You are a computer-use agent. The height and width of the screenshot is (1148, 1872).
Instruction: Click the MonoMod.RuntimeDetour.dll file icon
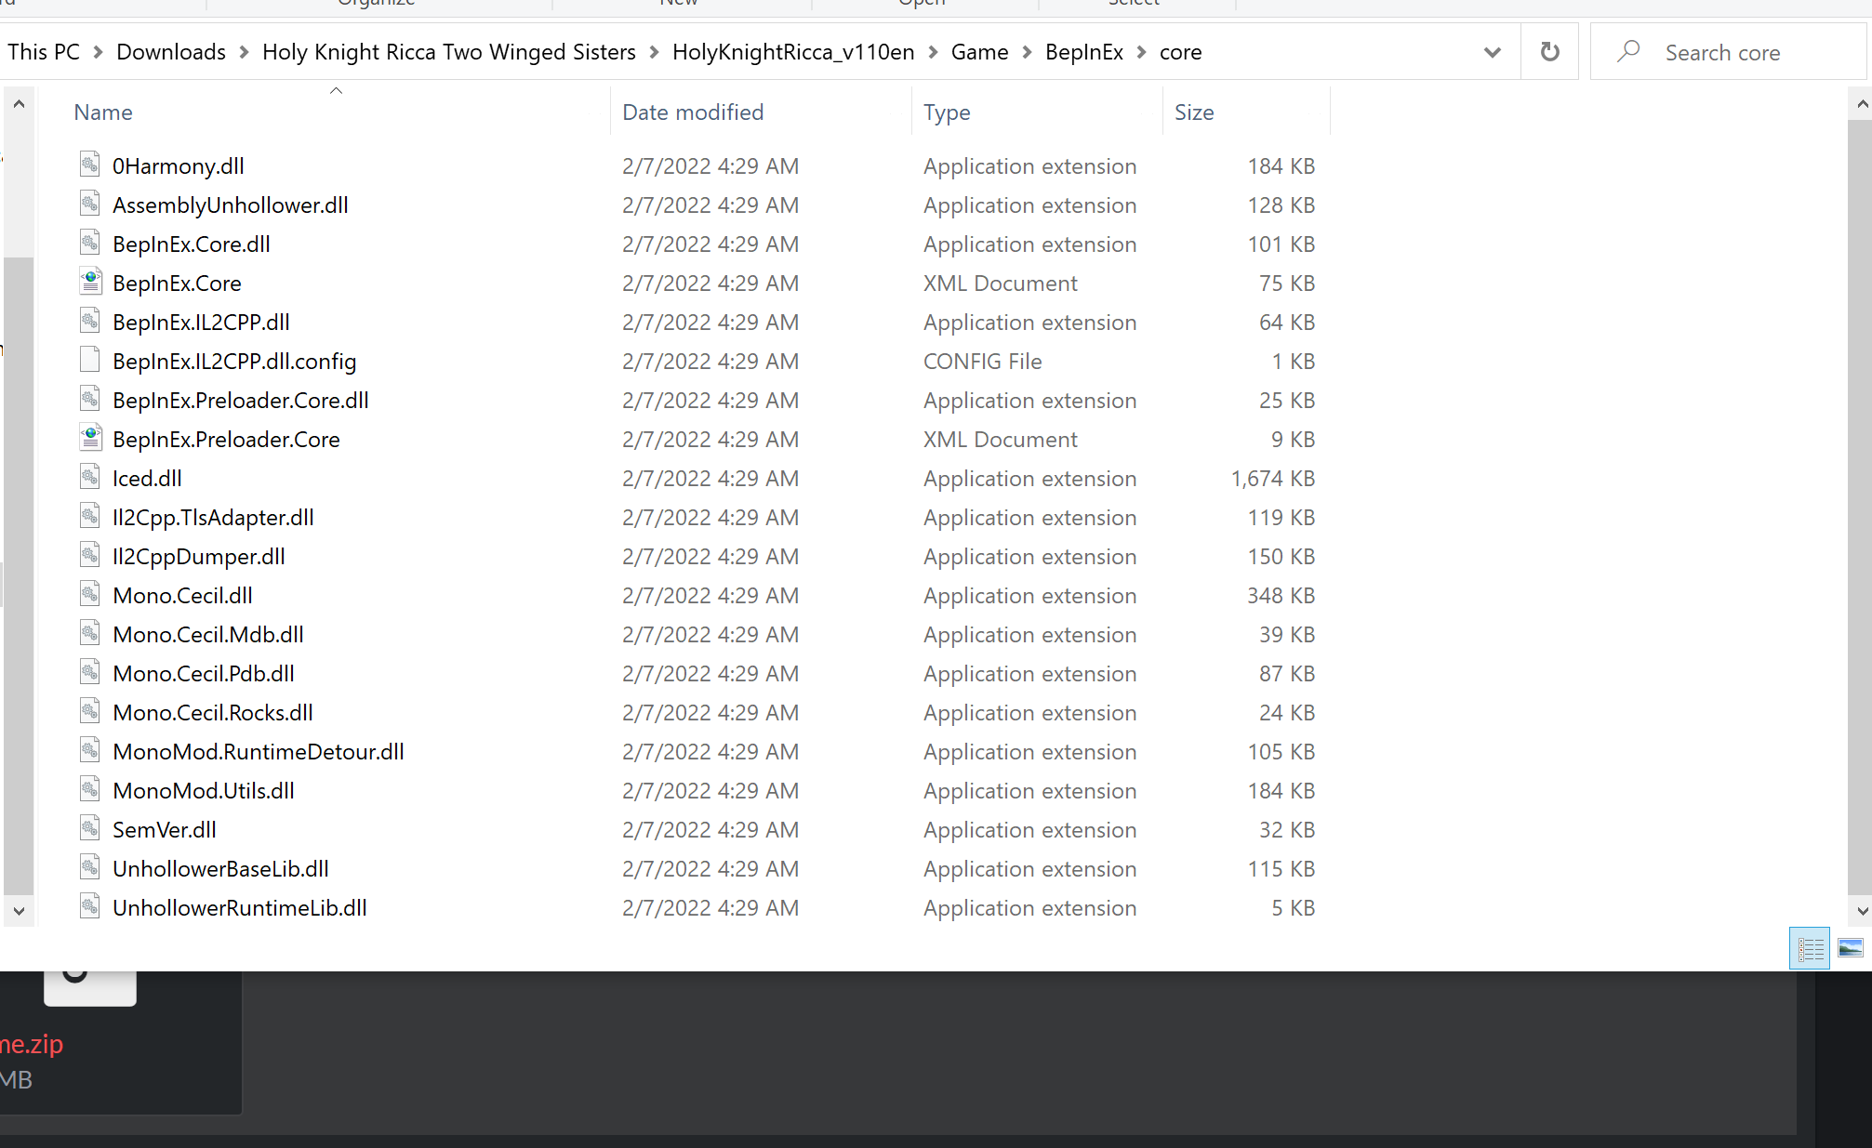pos(89,750)
